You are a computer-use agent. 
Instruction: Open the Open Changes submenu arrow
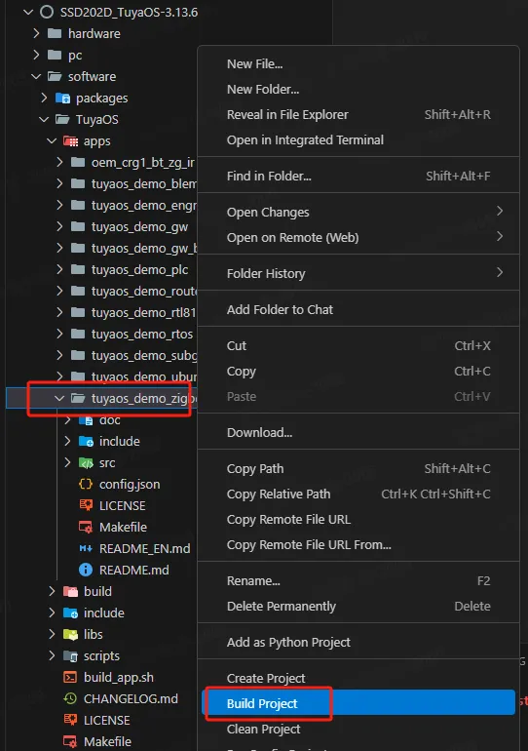click(x=500, y=212)
